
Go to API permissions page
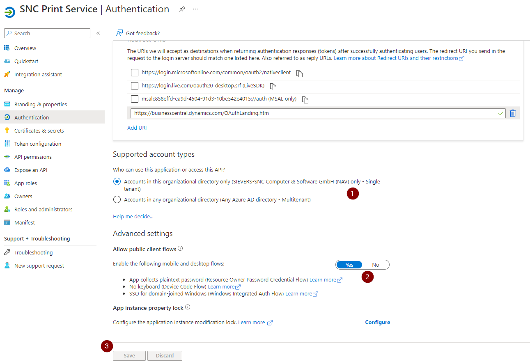click(x=33, y=157)
